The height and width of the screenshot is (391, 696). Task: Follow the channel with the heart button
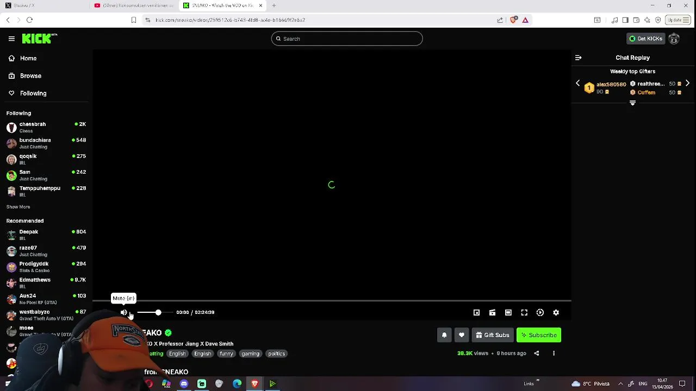coord(462,335)
